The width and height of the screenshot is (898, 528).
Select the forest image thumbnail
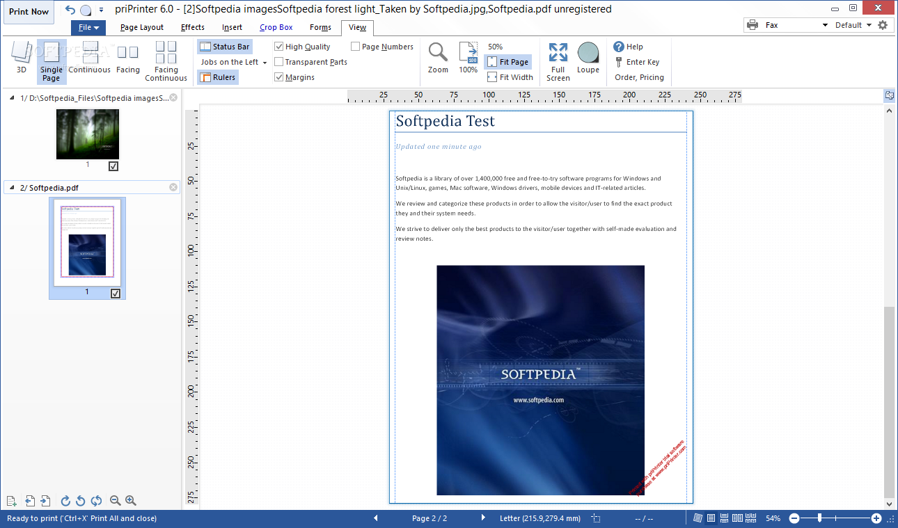coord(88,134)
